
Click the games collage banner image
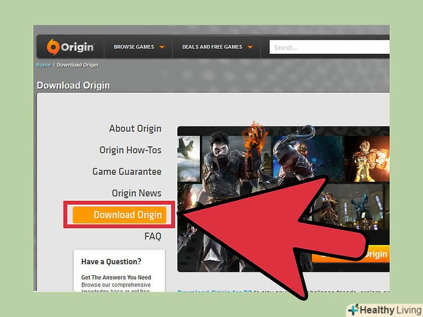(284, 199)
